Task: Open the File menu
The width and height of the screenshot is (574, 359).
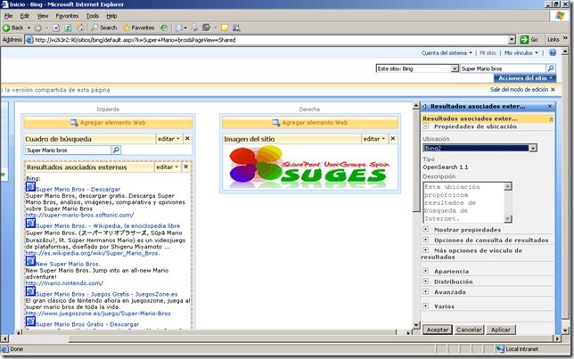Action: (8, 16)
